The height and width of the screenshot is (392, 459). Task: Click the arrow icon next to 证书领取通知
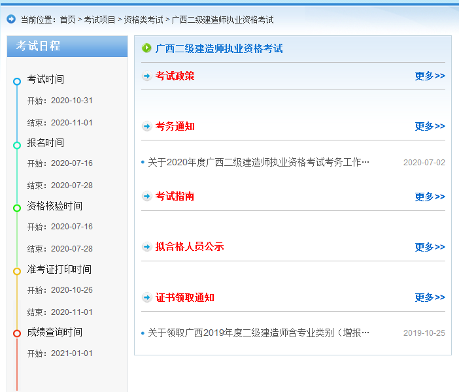pos(147,298)
